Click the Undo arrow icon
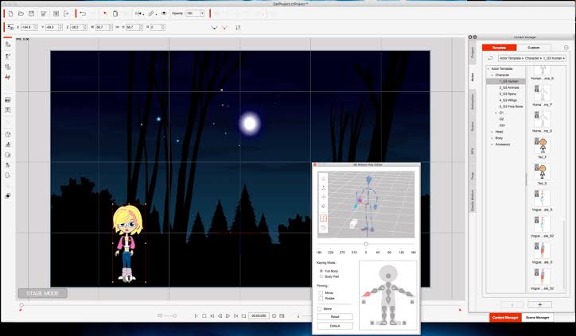 coord(83,14)
